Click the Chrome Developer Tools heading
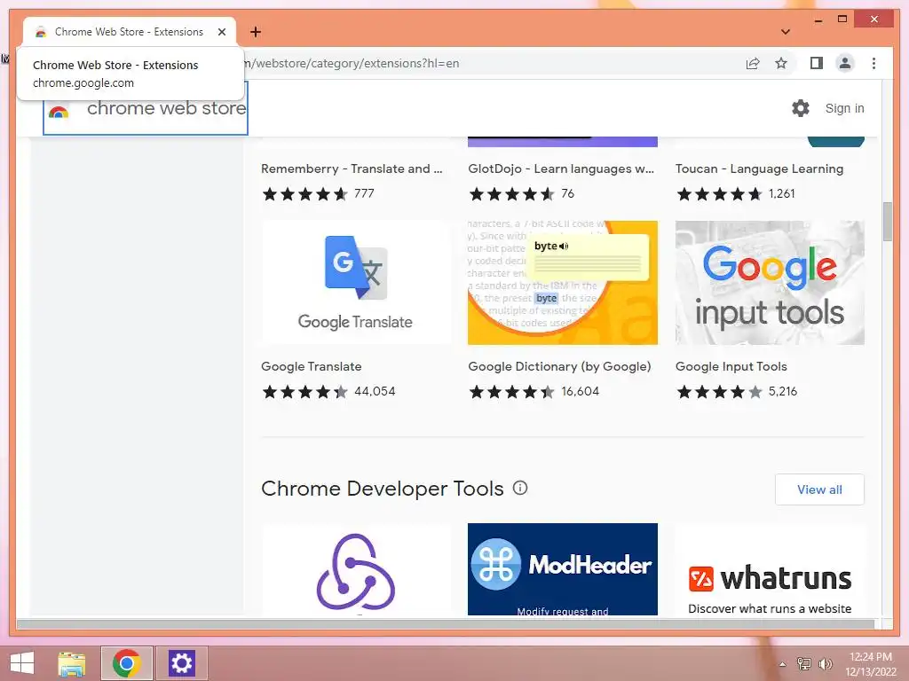The image size is (909, 681). (x=382, y=489)
